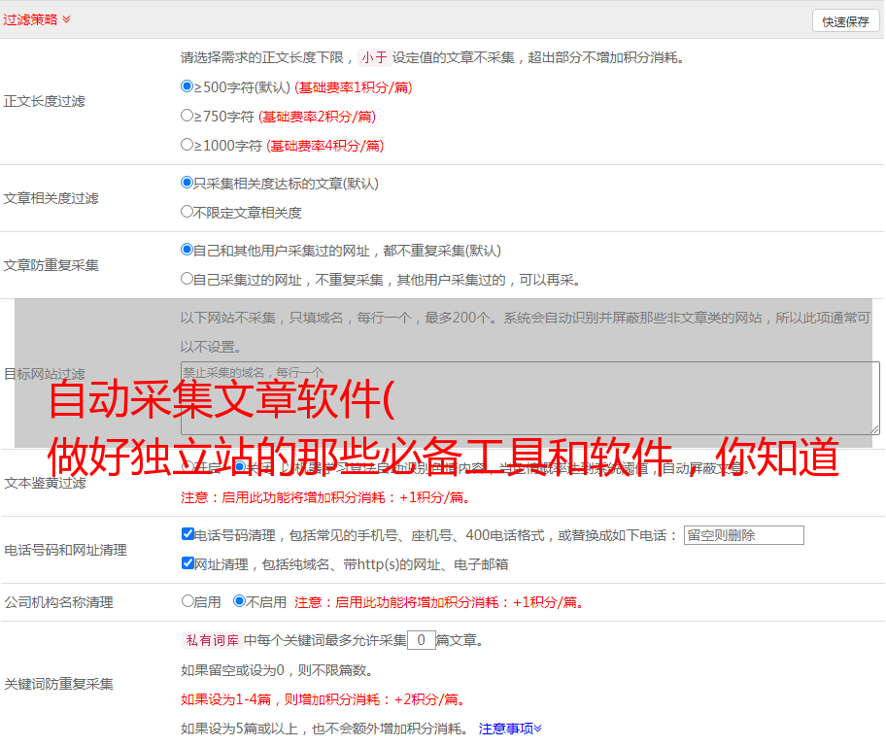Select 只采集相关度达标的文章 option
This screenshot has width=886, height=746.
point(187,183)
